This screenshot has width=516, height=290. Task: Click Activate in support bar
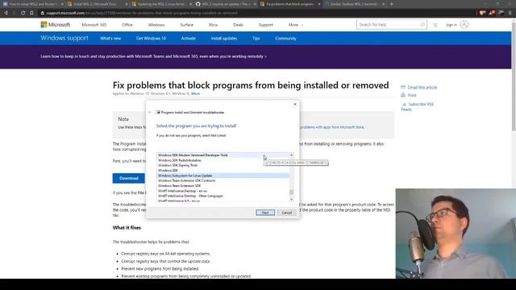(x=188, y=39)
